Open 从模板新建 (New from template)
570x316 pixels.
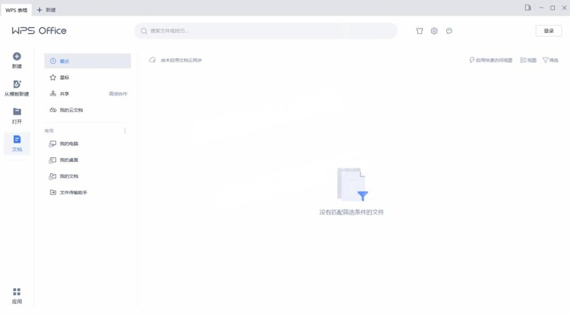[17, 85]
